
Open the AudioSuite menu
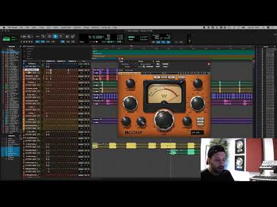[66, 28]
